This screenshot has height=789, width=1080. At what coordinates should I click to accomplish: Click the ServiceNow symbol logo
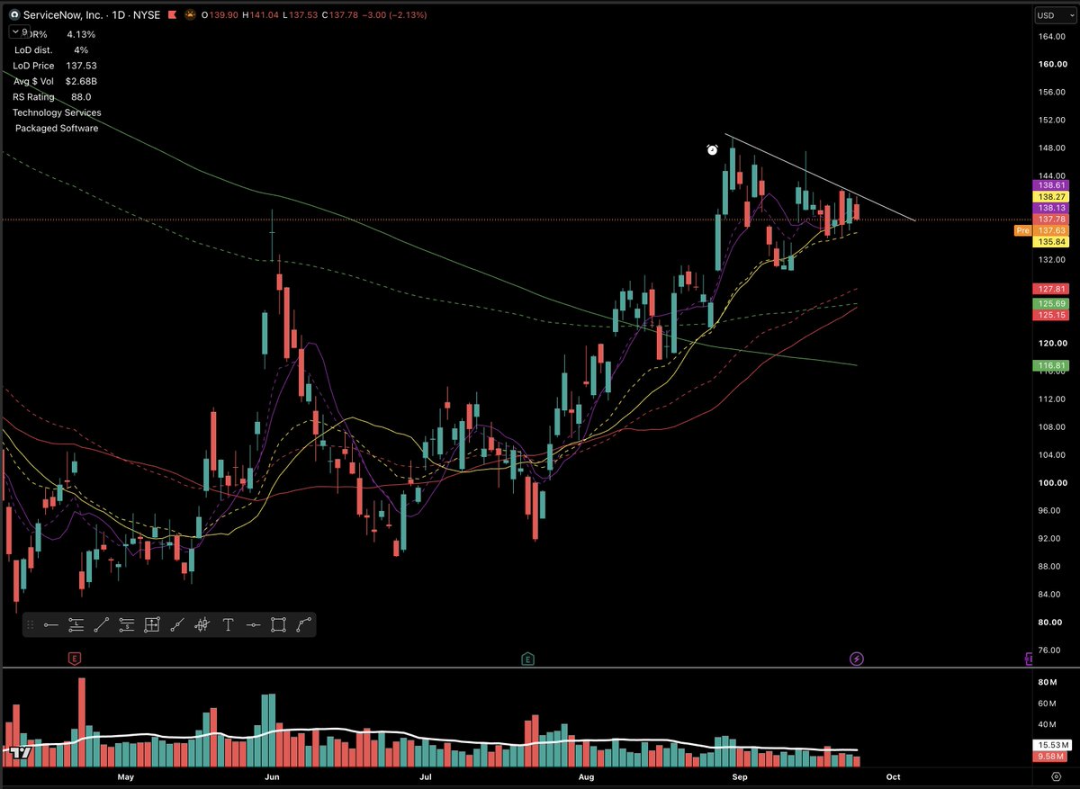coord(13,15)
